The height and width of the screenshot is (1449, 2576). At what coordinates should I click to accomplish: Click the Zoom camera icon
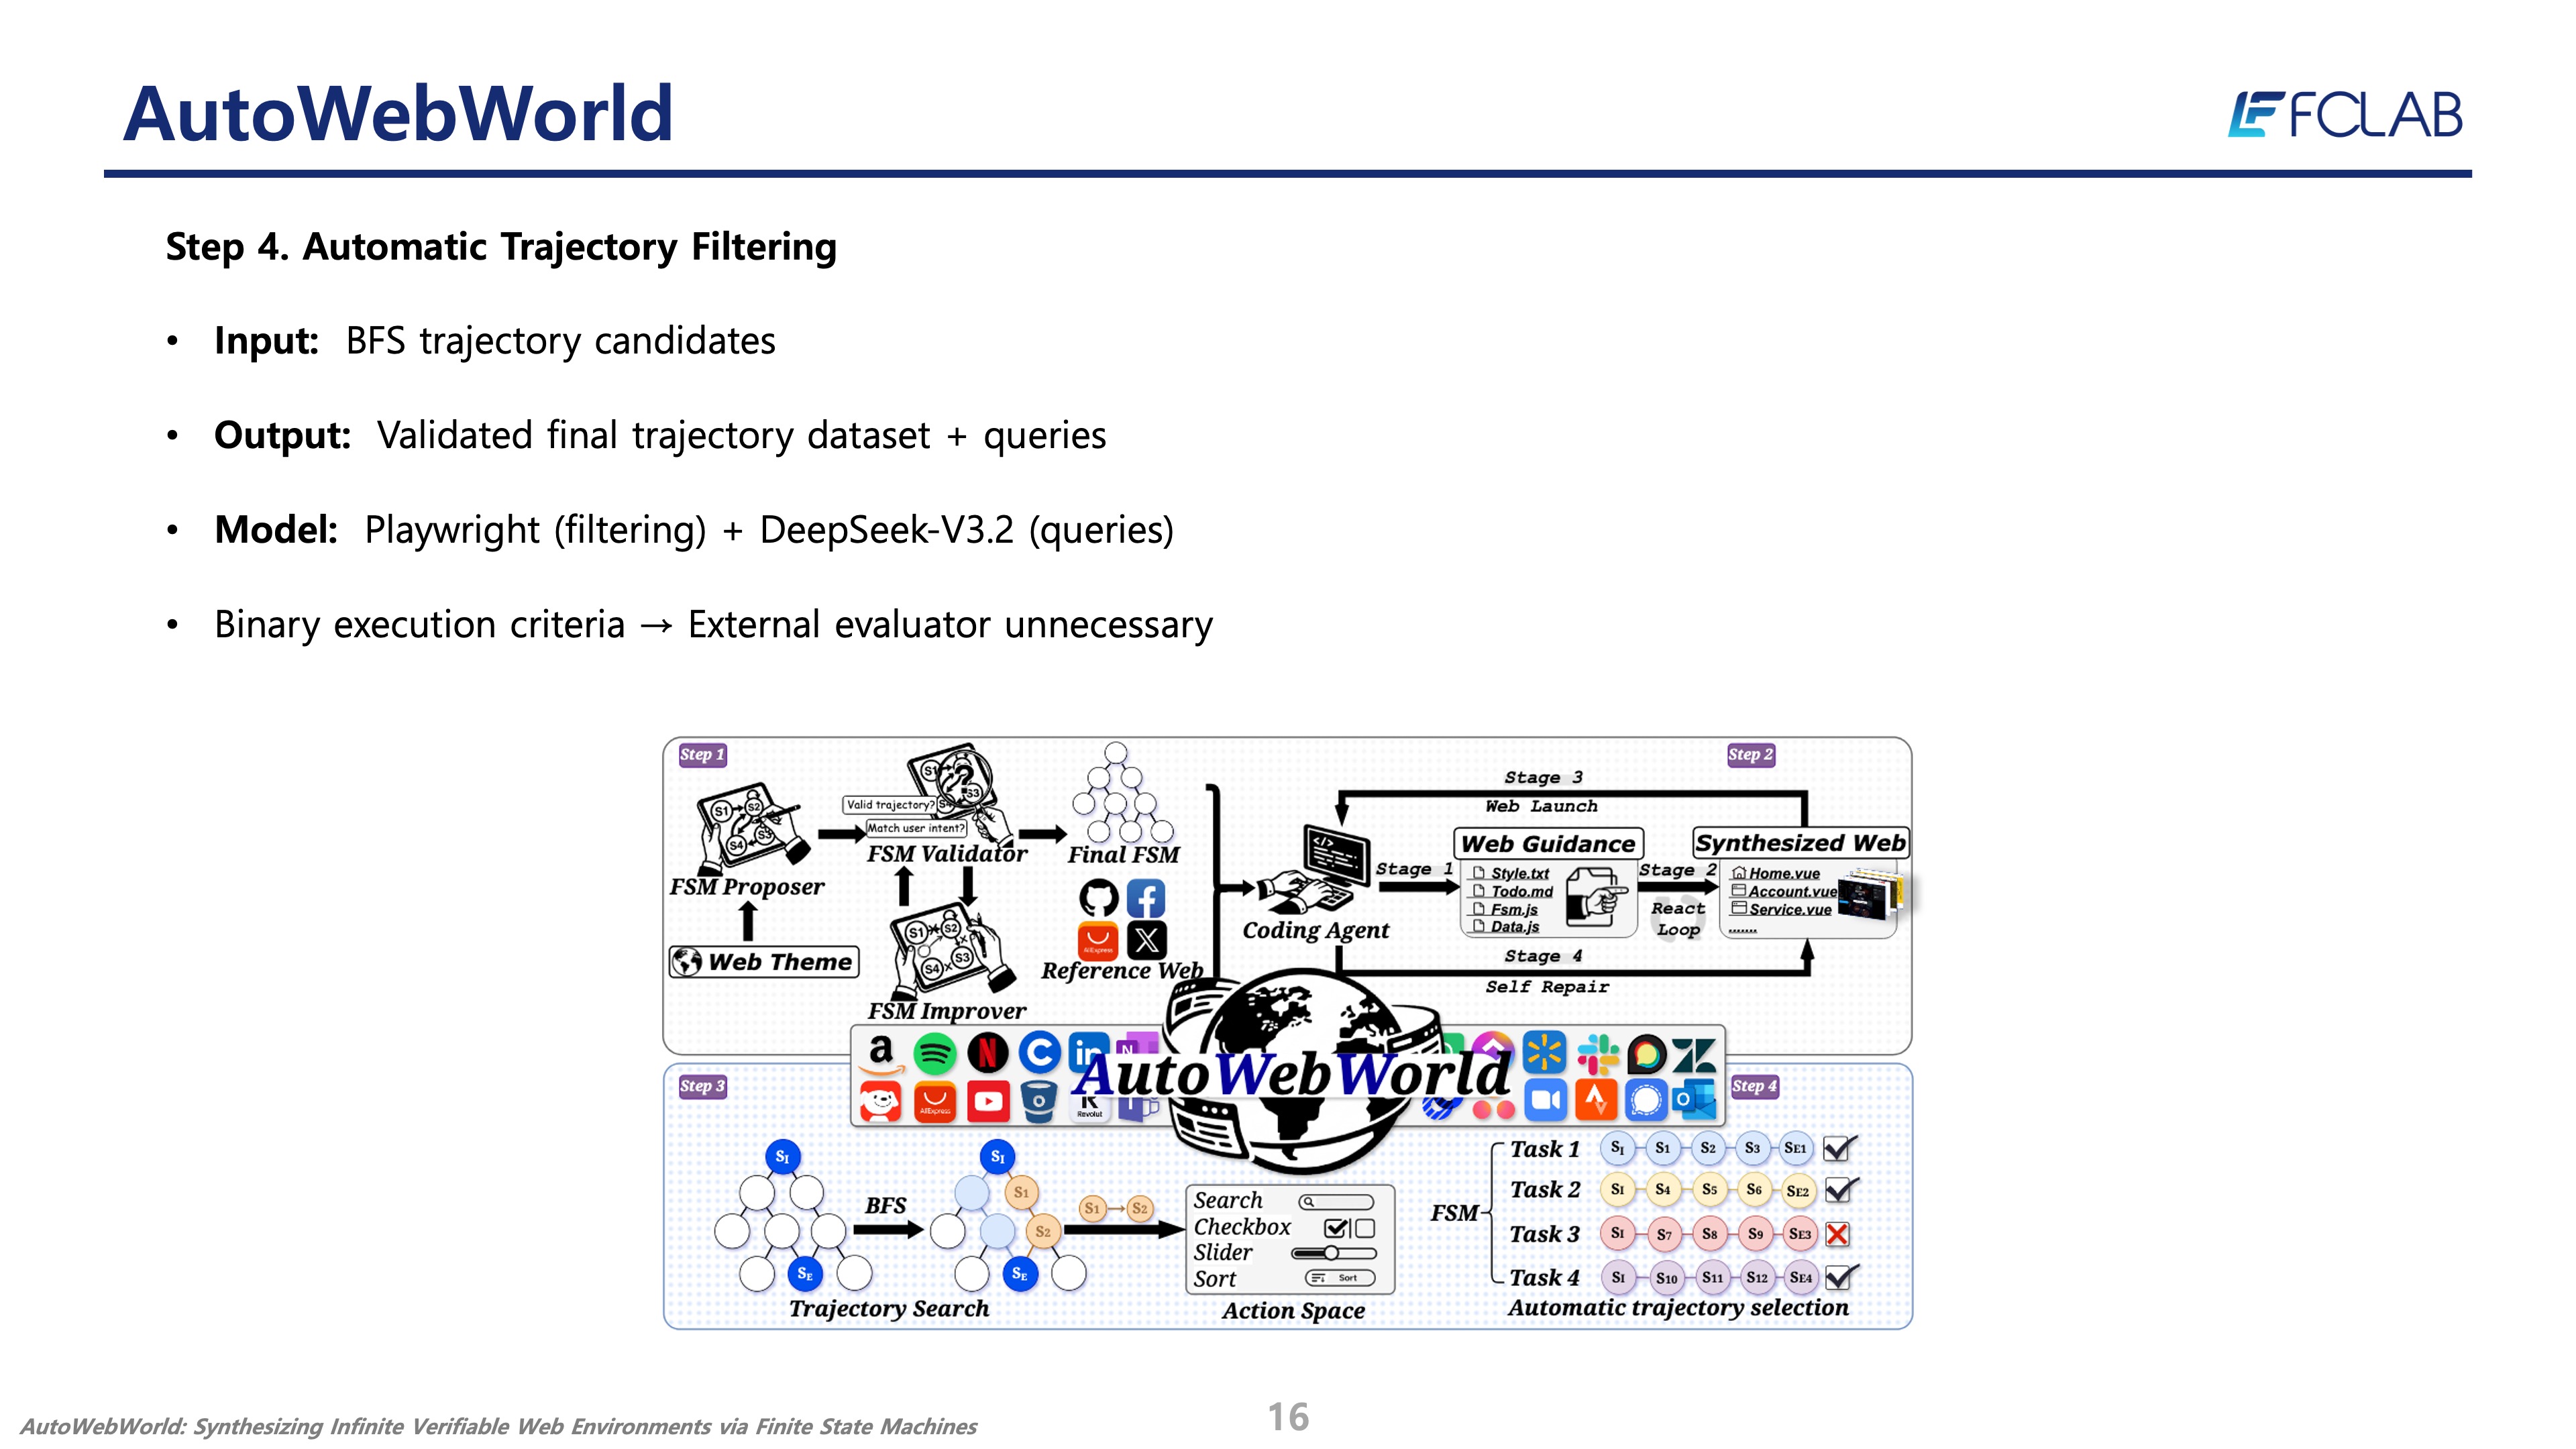tap(1545, 1101)
